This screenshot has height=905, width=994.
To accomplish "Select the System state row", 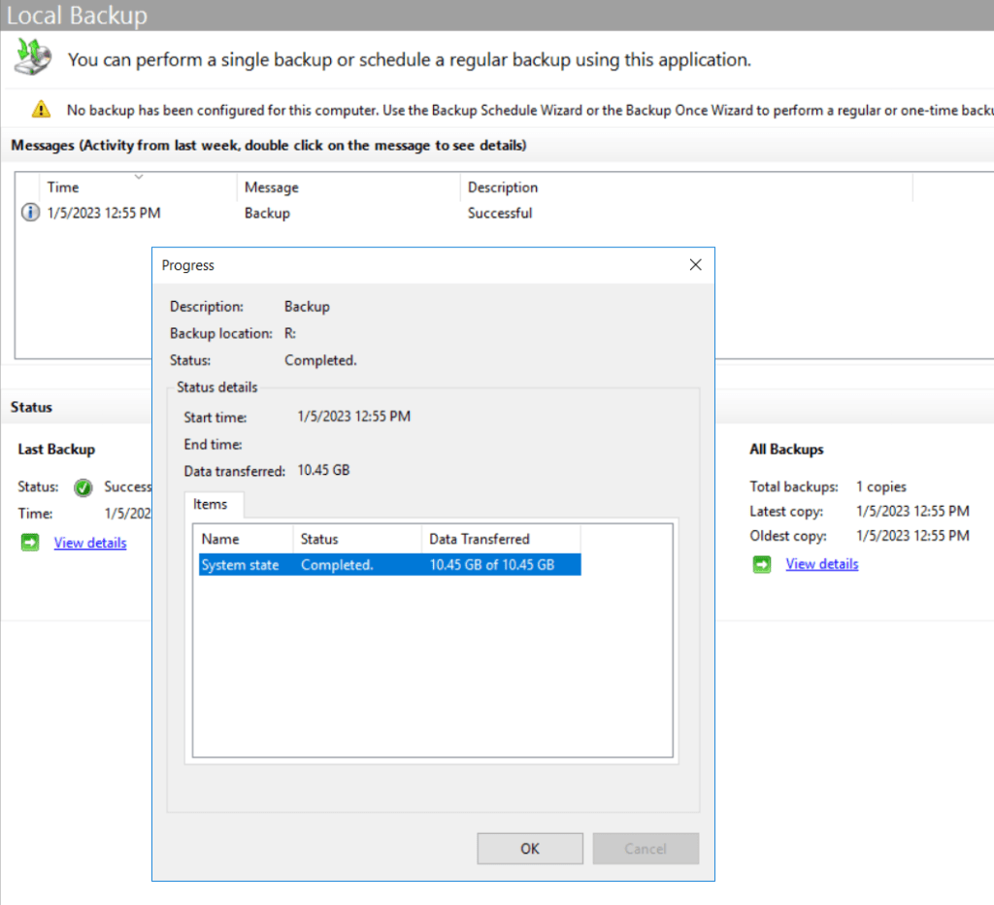I will (x=388, y=564).
